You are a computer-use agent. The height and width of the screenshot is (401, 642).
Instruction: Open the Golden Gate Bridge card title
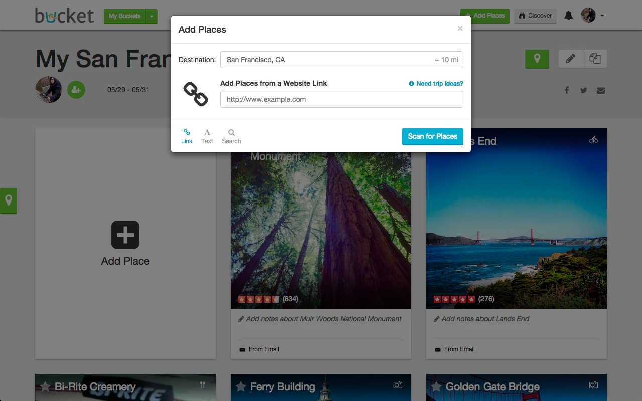click(x=493, y=387)
